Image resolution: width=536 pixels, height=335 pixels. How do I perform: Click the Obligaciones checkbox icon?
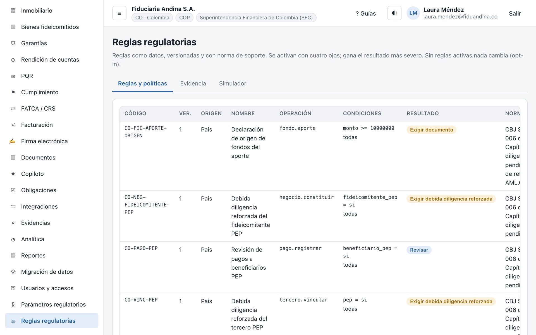pos(13,190)
